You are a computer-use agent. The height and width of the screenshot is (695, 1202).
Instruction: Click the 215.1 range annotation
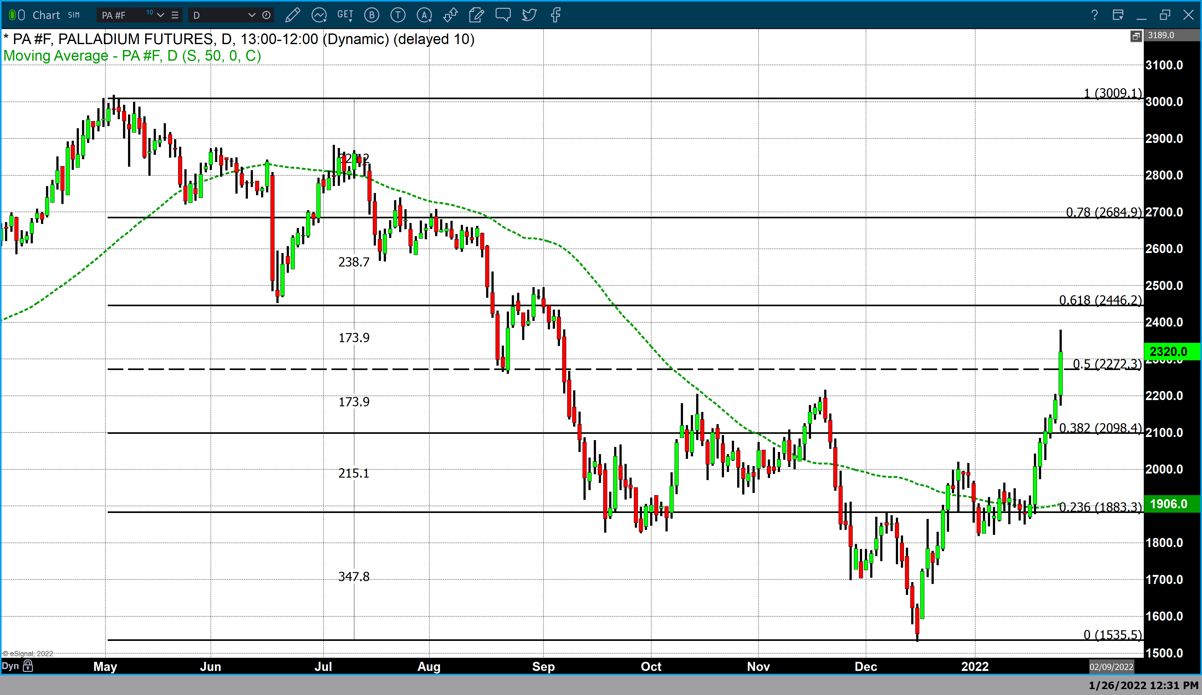pos(354,473)
